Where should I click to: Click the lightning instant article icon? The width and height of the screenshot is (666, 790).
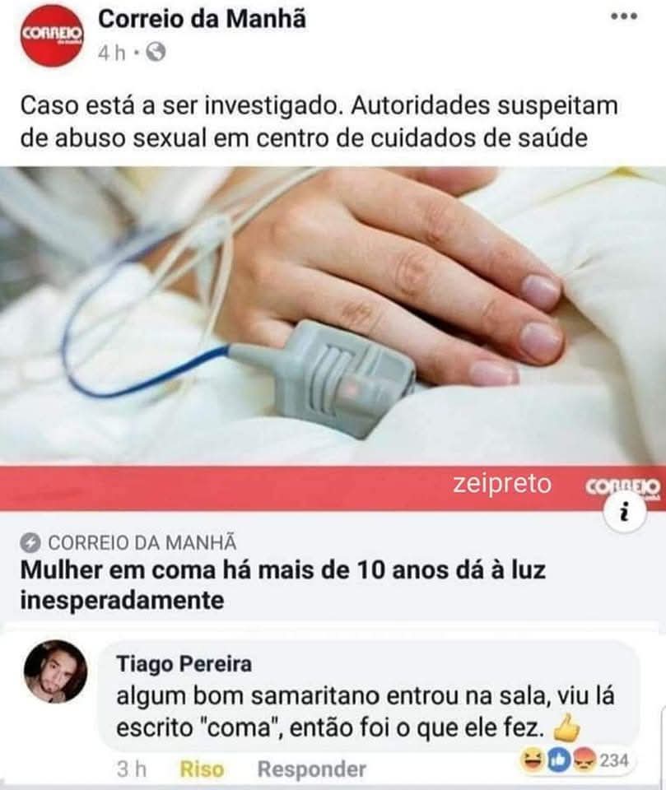coord(30,542)
